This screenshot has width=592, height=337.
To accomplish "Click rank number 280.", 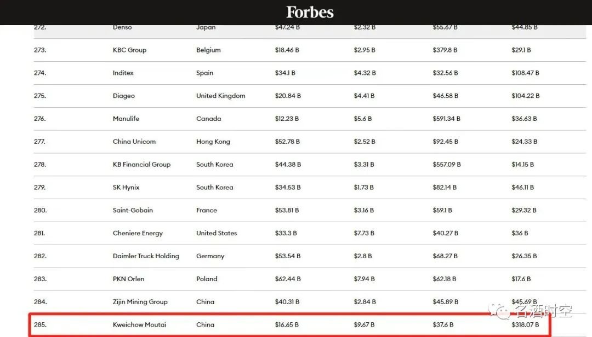I will click(41, 210).
